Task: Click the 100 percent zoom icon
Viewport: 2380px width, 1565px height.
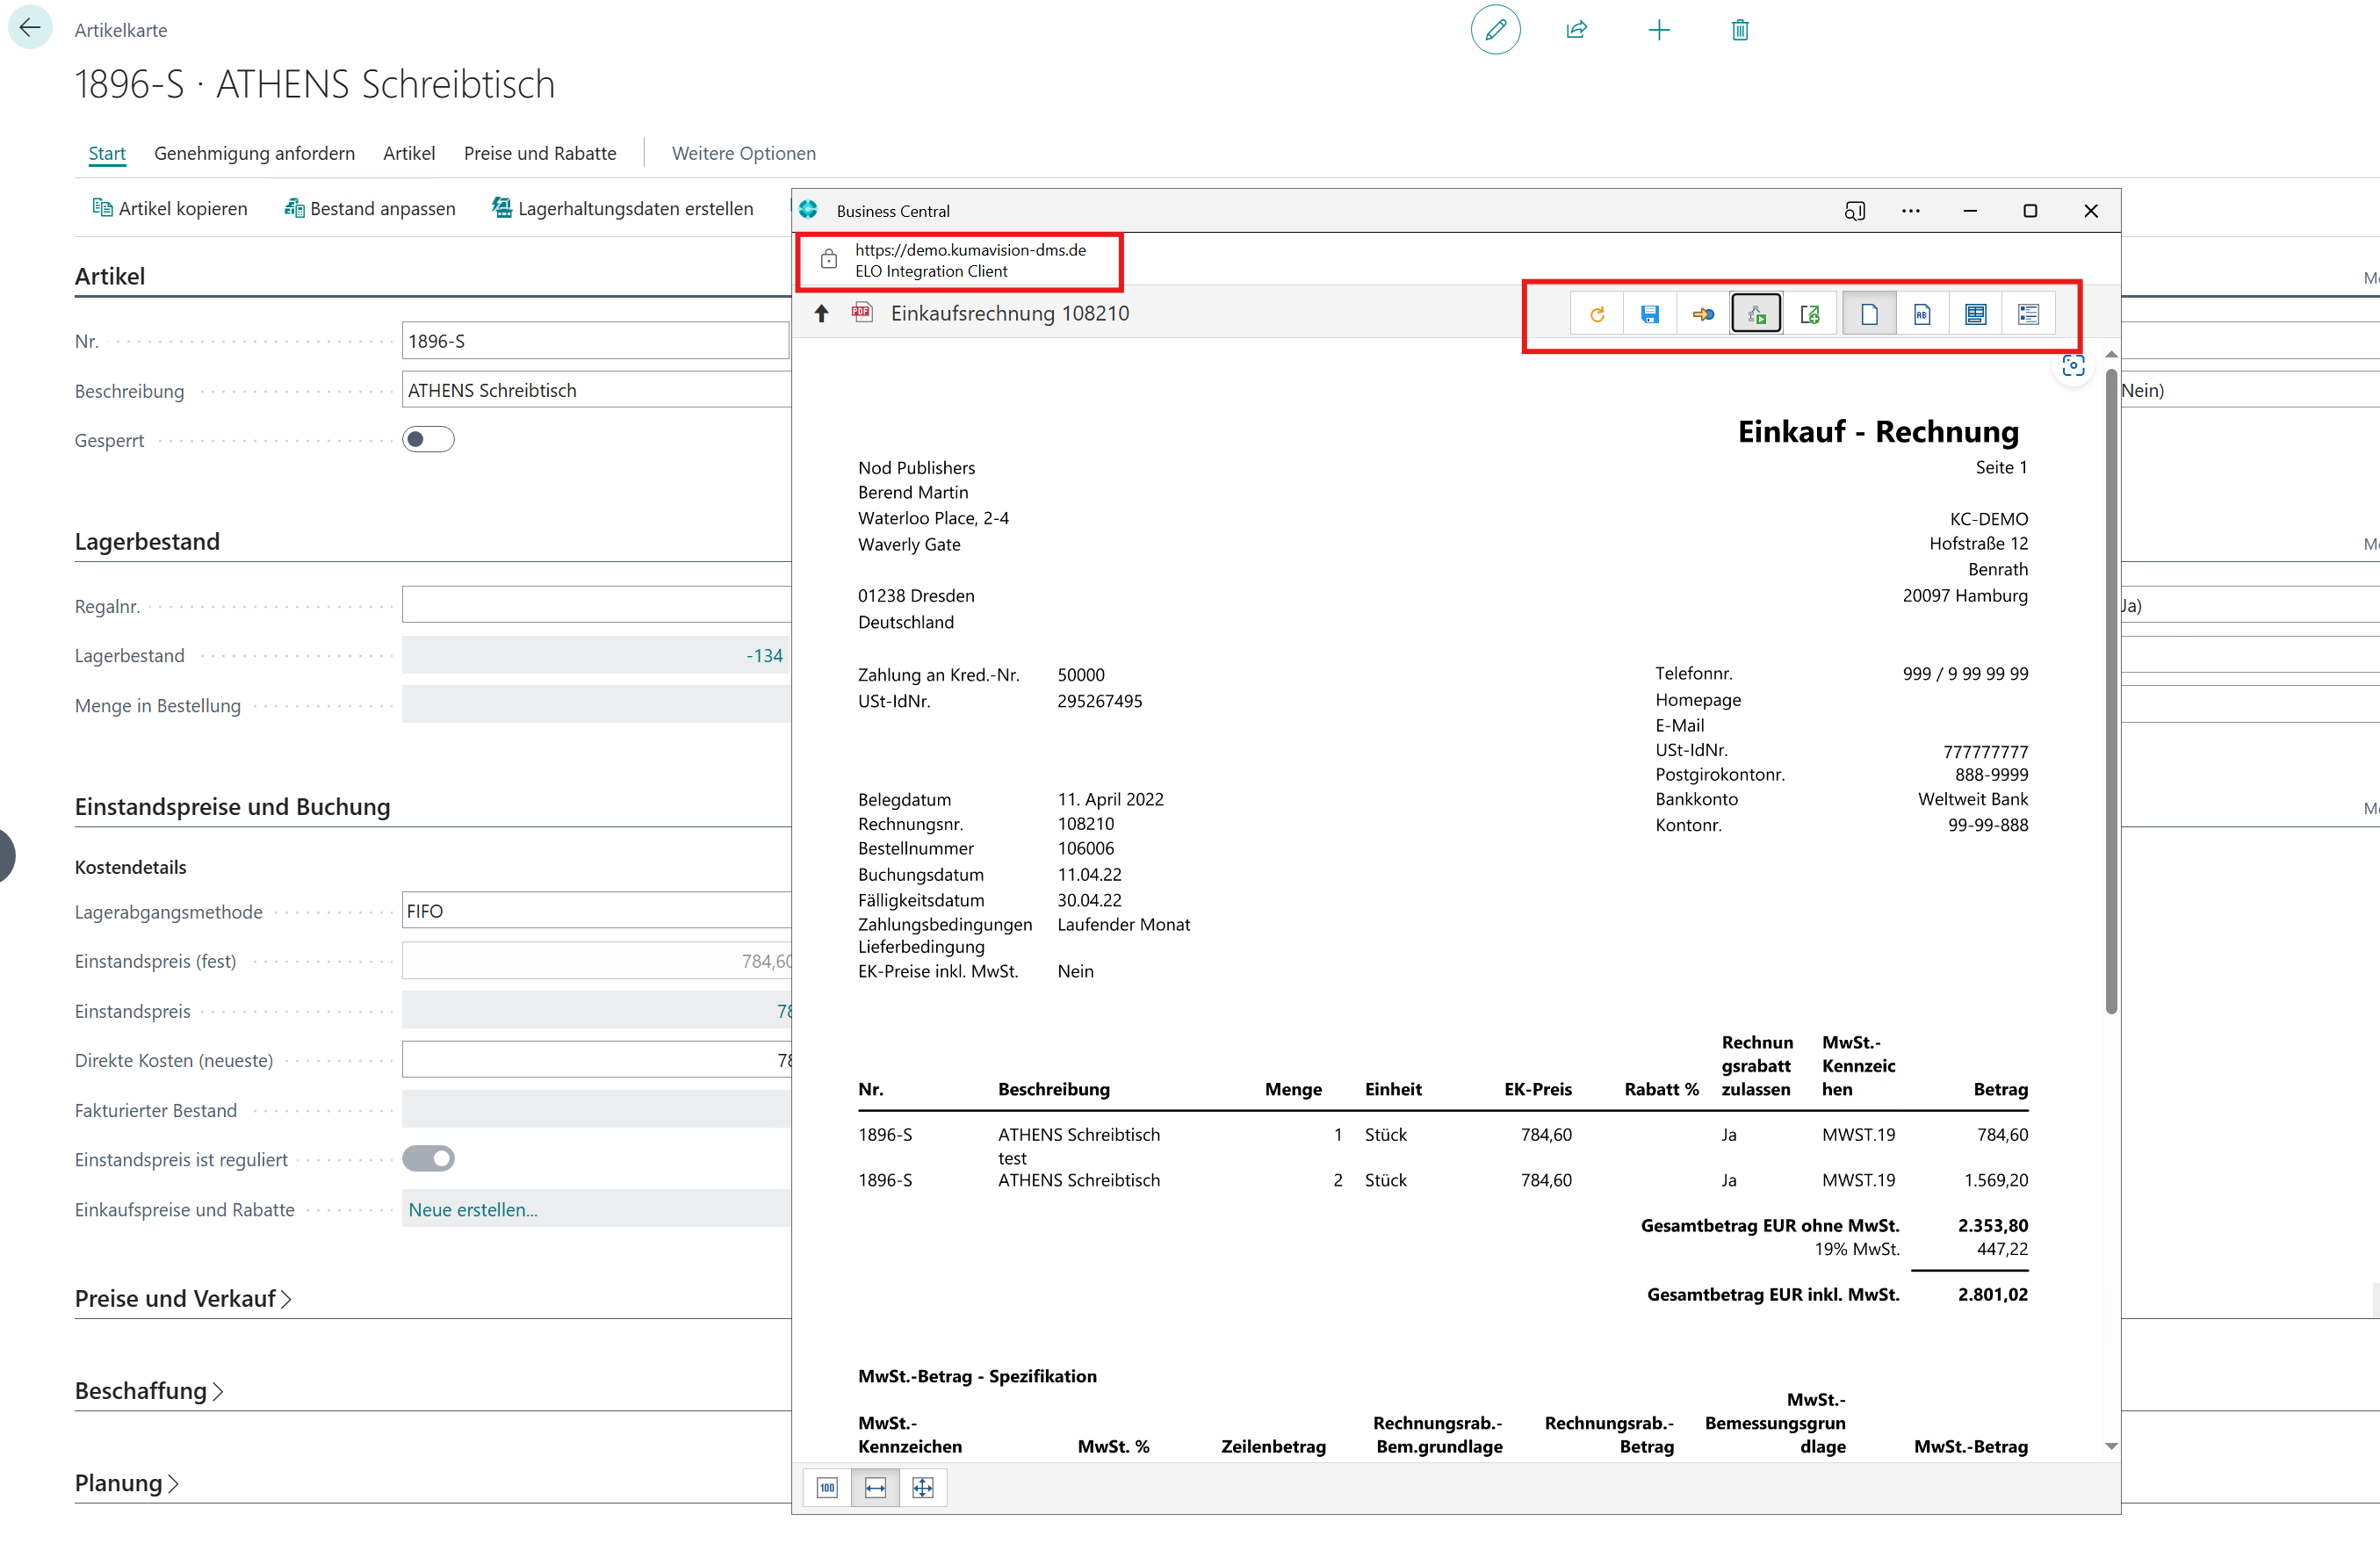Action: tap(827, 1487)
